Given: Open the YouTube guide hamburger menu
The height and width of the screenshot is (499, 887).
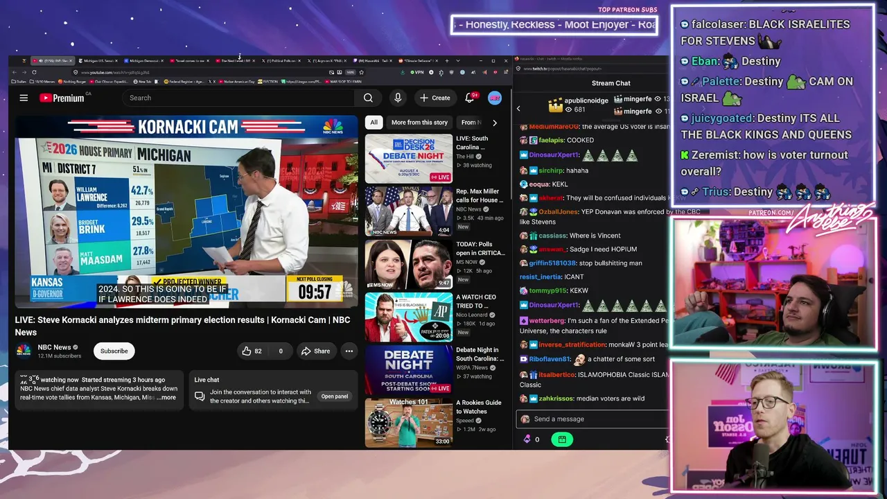Looking at the screenshot, I should (x=24, y=98).
